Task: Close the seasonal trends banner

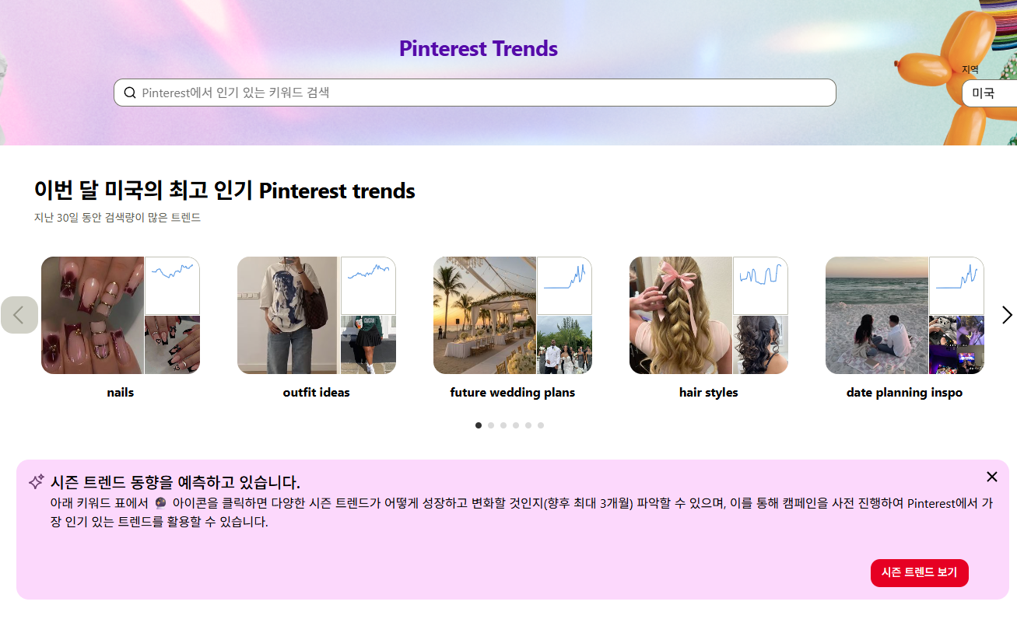Action: 991,477
